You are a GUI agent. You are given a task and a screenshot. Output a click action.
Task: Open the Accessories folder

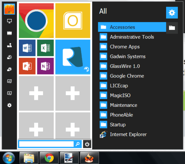[x=132, y=27]
